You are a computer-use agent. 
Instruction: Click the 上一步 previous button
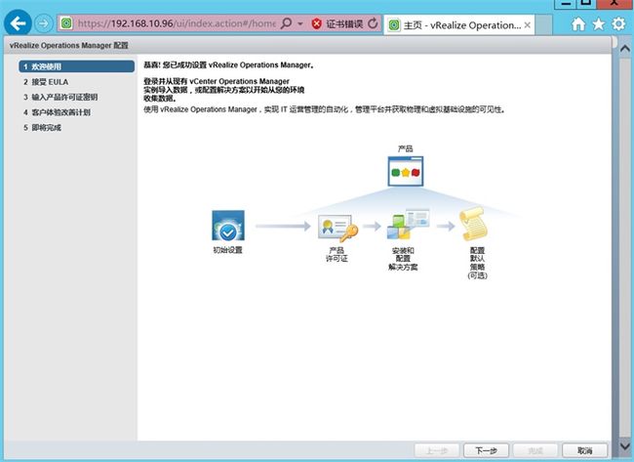click(437, 450)
